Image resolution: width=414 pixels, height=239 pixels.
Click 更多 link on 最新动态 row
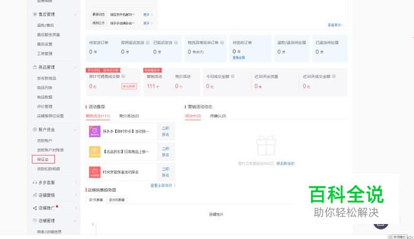[x=148, y=14]
